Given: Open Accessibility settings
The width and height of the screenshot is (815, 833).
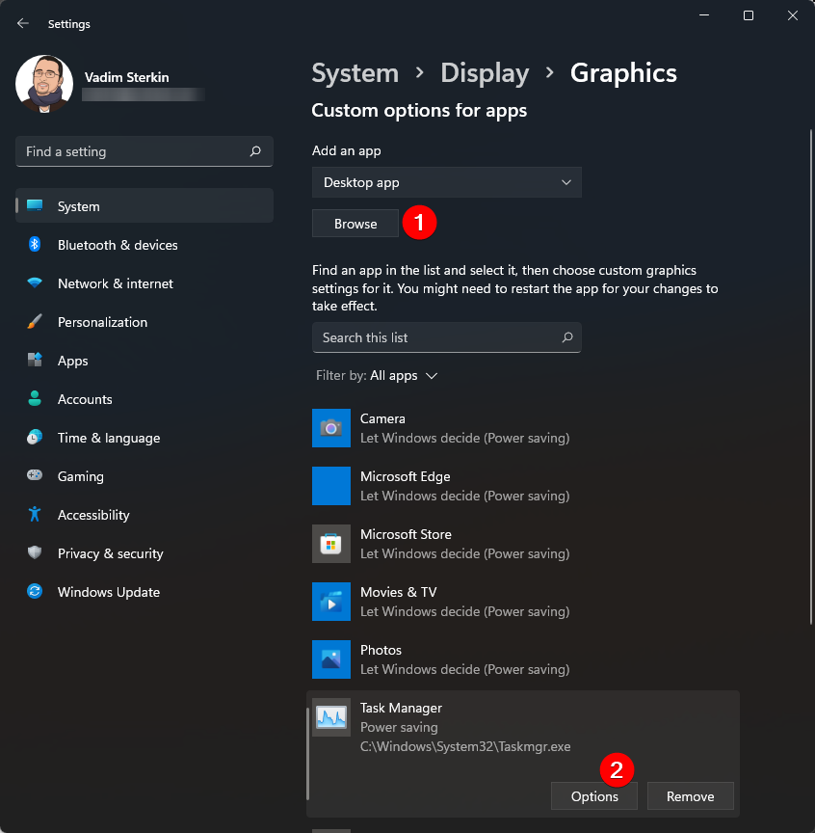Looking at the screenshot, I should 144,515.
